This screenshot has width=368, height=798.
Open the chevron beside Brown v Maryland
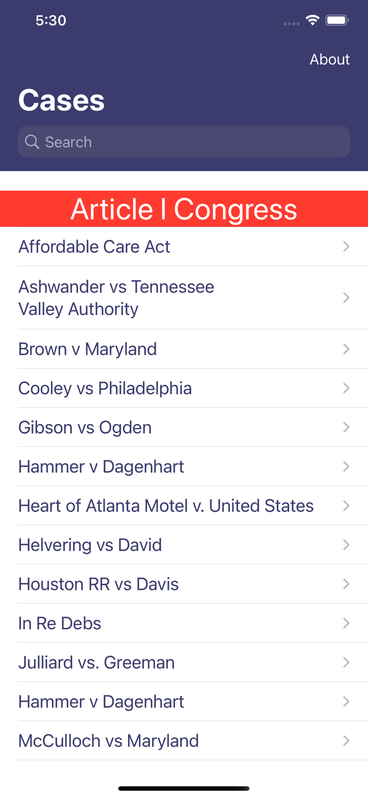[346, 348]
